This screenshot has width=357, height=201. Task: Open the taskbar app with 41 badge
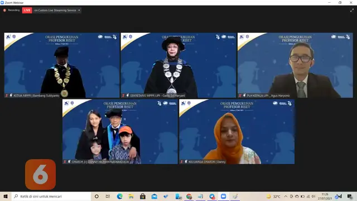(x=178, y=197)
